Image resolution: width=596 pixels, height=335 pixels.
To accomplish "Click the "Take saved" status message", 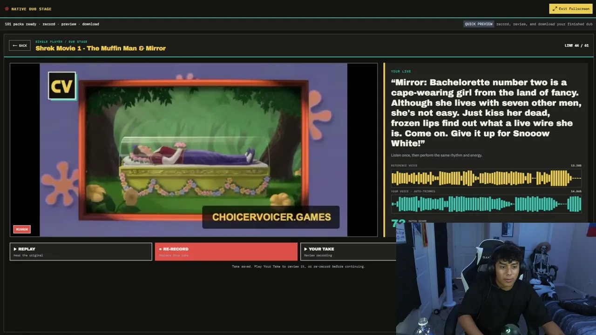I will pos(298,267).
